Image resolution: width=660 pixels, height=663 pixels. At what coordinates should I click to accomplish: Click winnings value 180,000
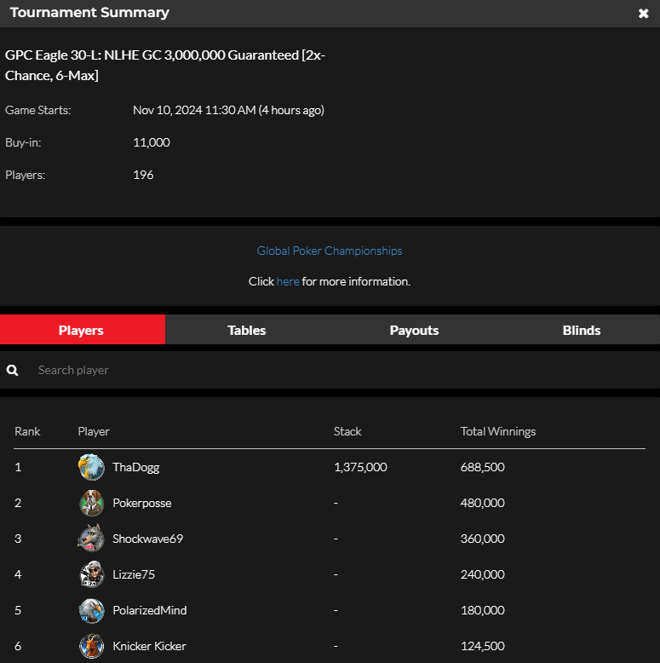(483, 610)
